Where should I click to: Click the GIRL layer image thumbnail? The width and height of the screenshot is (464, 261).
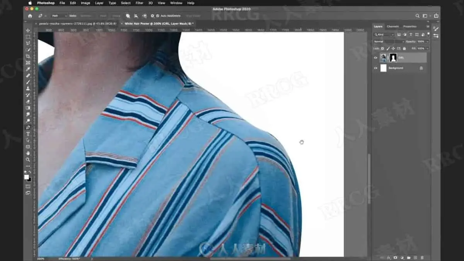click(x=384, y=58)
